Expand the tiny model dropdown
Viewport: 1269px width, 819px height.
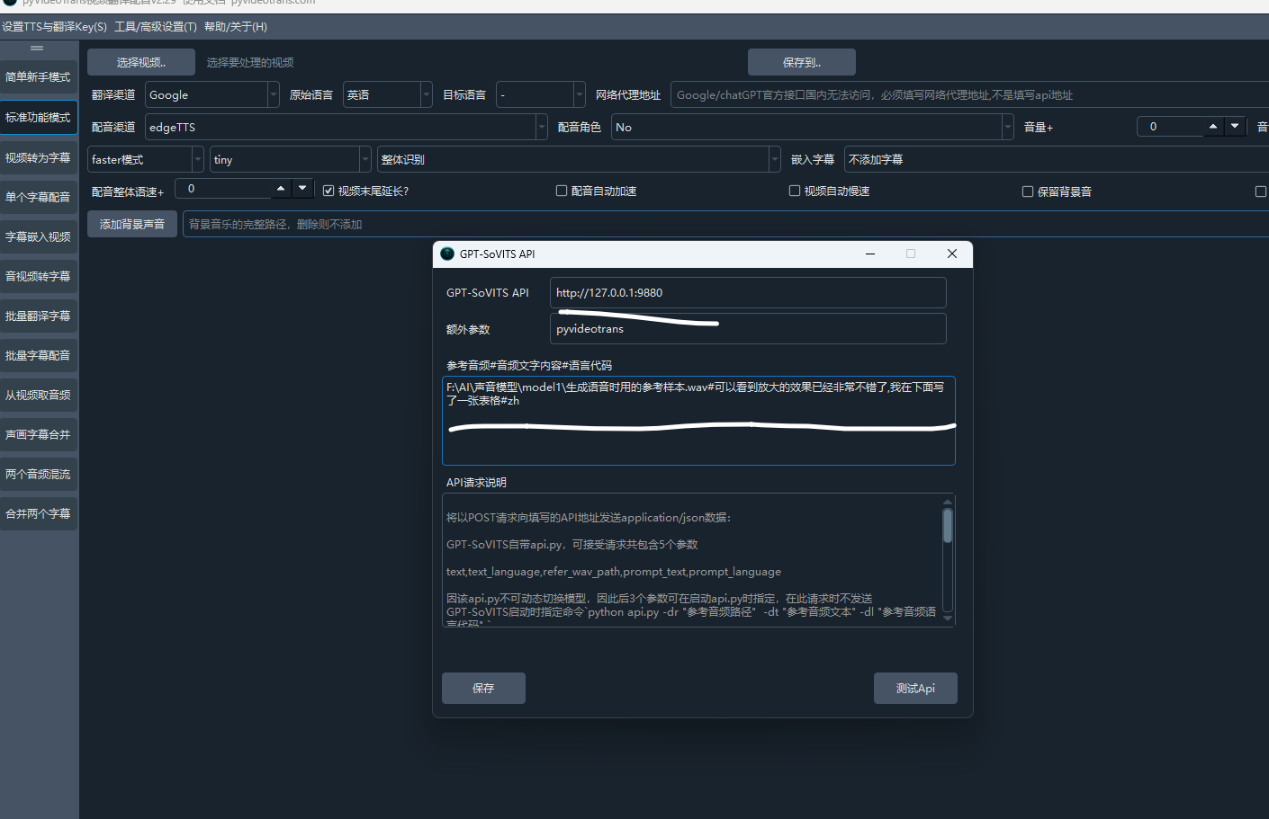pos(291,159)
